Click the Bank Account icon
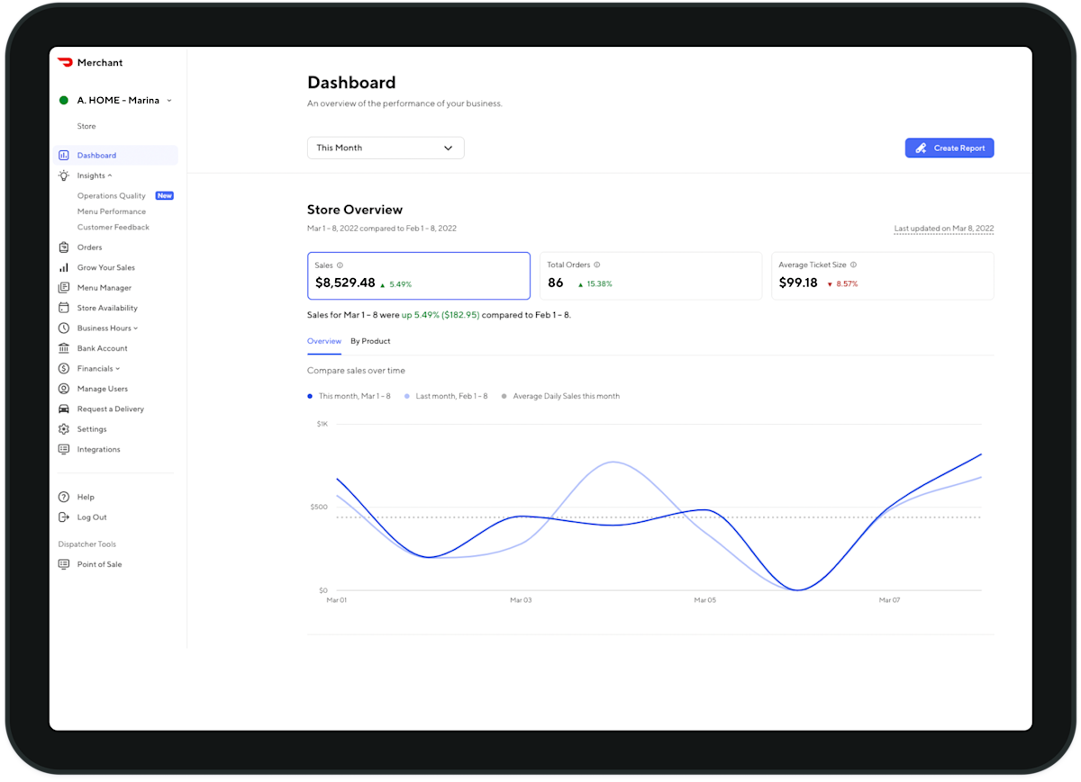 [63, 347]
